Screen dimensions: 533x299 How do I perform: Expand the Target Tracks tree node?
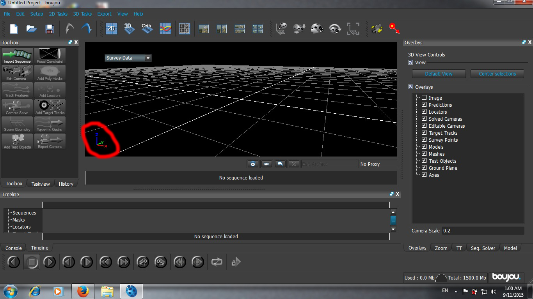click(x=418, y=133)
